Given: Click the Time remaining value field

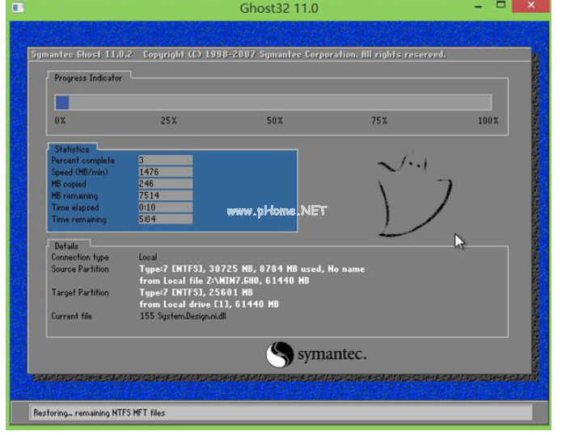Looking at the screenshot, I should (165, 220).
